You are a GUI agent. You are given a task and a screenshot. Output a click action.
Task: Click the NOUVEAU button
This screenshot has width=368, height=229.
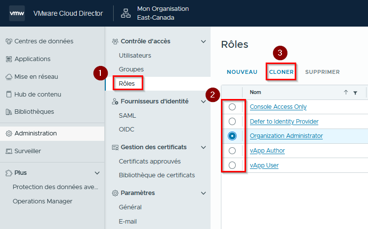point(242,72)
